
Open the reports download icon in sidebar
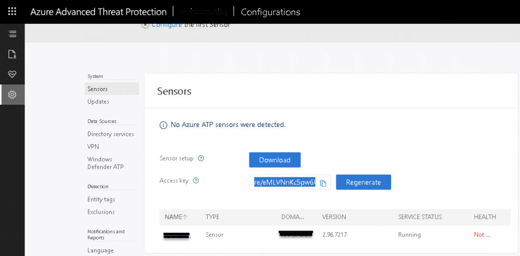pos(12,54)
